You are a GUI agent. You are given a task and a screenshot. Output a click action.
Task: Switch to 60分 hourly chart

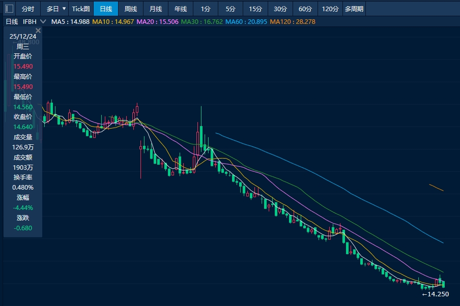[x=305, y=9]
